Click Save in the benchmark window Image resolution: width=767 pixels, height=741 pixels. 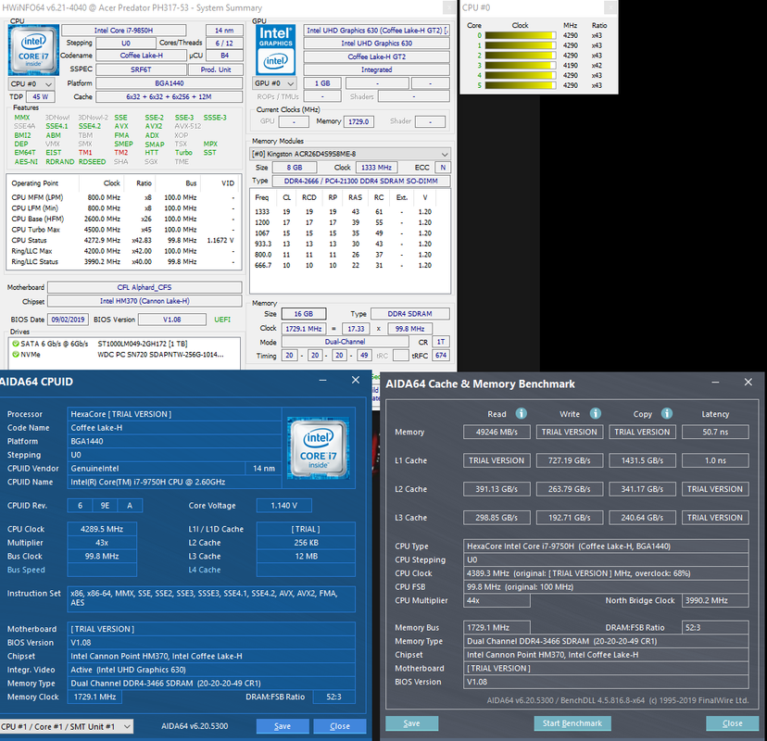coord(411,723)
